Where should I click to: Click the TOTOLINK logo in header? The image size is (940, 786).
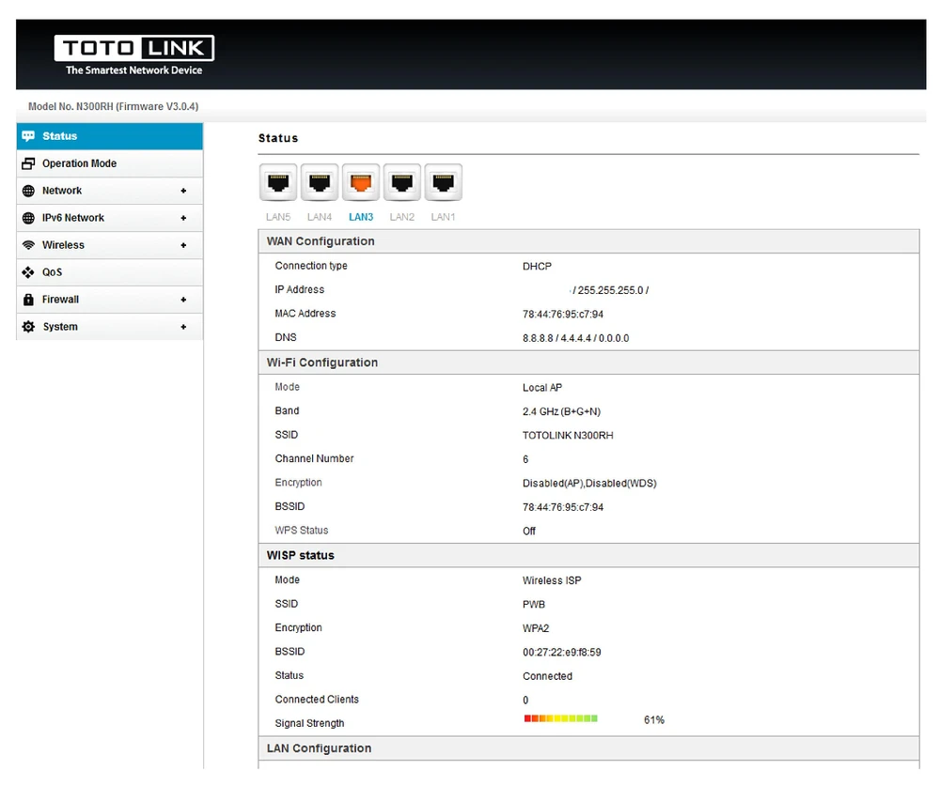tap(133, 56)
